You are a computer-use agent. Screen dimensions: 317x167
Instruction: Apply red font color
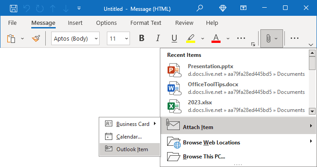pos(216,38)
